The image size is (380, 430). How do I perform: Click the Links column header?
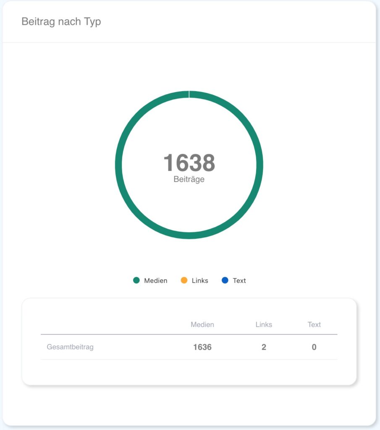pyautogui.click(x=264, y=325)
